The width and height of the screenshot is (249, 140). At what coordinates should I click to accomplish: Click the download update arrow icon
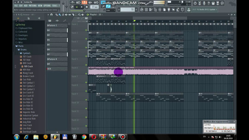pos(189,10)
